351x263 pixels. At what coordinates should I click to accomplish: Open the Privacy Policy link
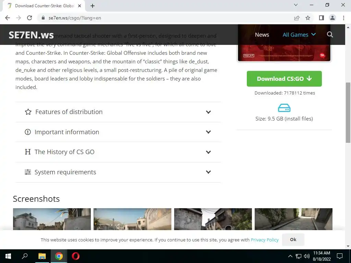tap(265, 240)
